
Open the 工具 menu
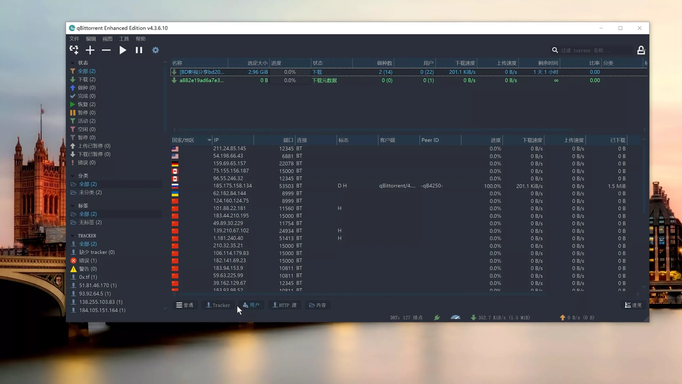coord(124,39)
